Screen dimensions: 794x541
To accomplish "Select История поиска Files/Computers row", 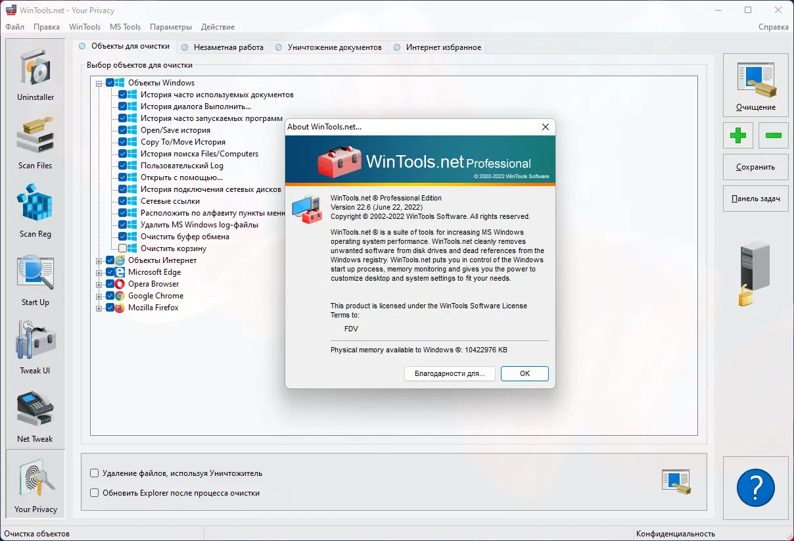I will (199, 154).
